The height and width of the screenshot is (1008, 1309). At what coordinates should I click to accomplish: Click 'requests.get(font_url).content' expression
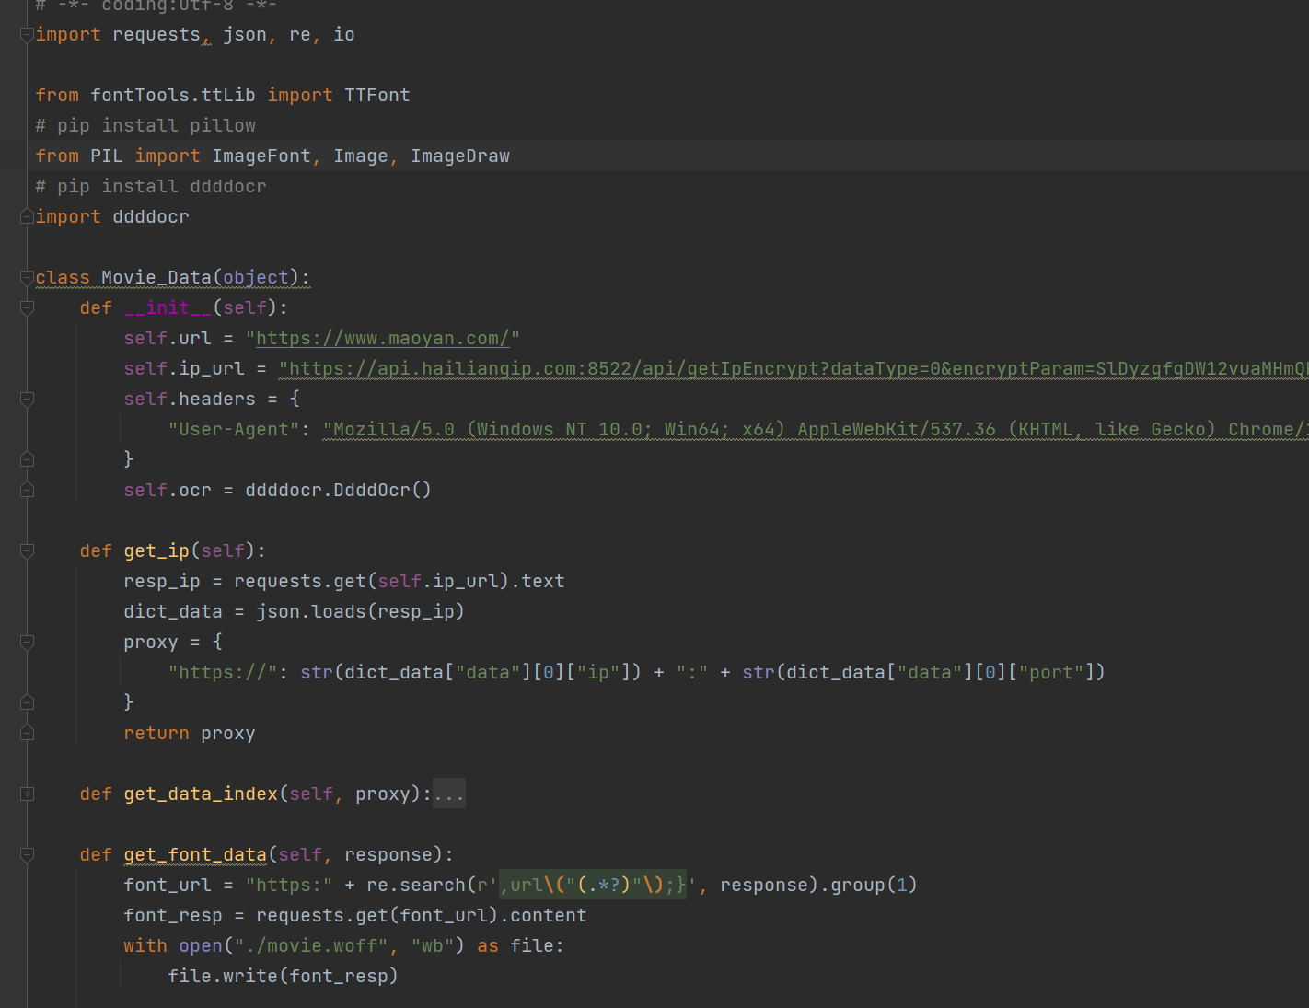422,916
